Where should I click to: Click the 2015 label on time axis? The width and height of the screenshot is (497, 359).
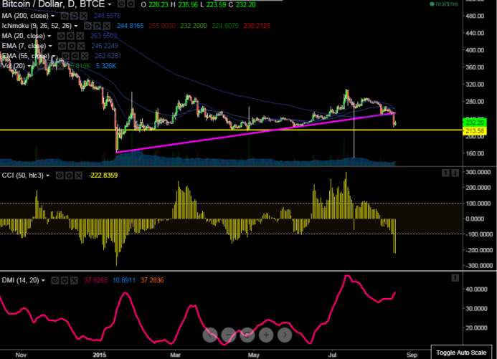pyautogui.click(x=100, y=355)
